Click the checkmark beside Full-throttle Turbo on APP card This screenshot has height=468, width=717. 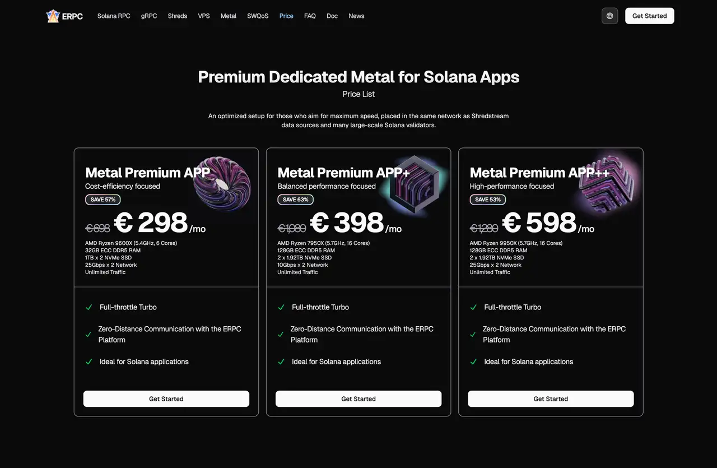pyautogui.click(x=89, y=307)
